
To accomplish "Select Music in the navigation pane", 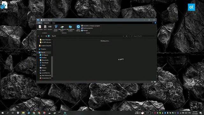I will [42, 65].
